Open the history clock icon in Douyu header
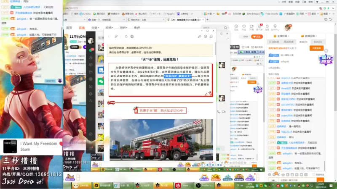 pyautogui.click(x=236, y=27)
